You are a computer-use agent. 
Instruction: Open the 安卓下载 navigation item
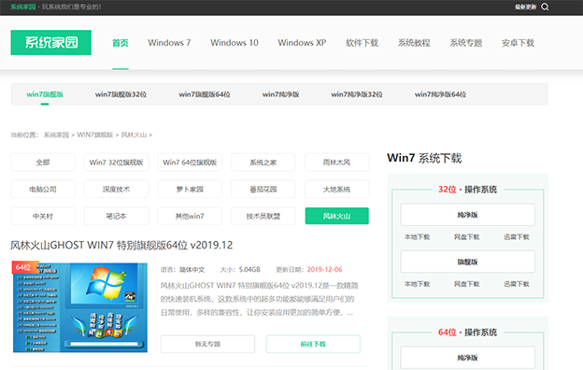tap(518, 43)
